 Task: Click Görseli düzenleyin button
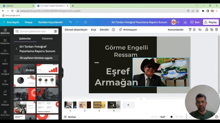76,30
